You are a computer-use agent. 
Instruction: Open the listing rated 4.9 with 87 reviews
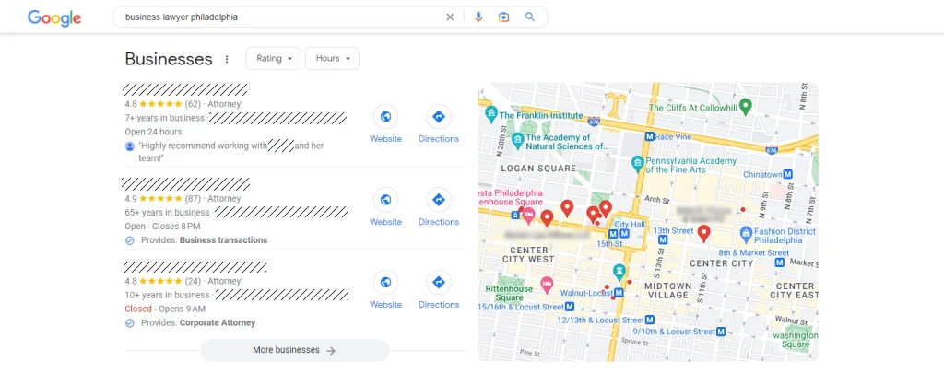[x=185, y=184]
